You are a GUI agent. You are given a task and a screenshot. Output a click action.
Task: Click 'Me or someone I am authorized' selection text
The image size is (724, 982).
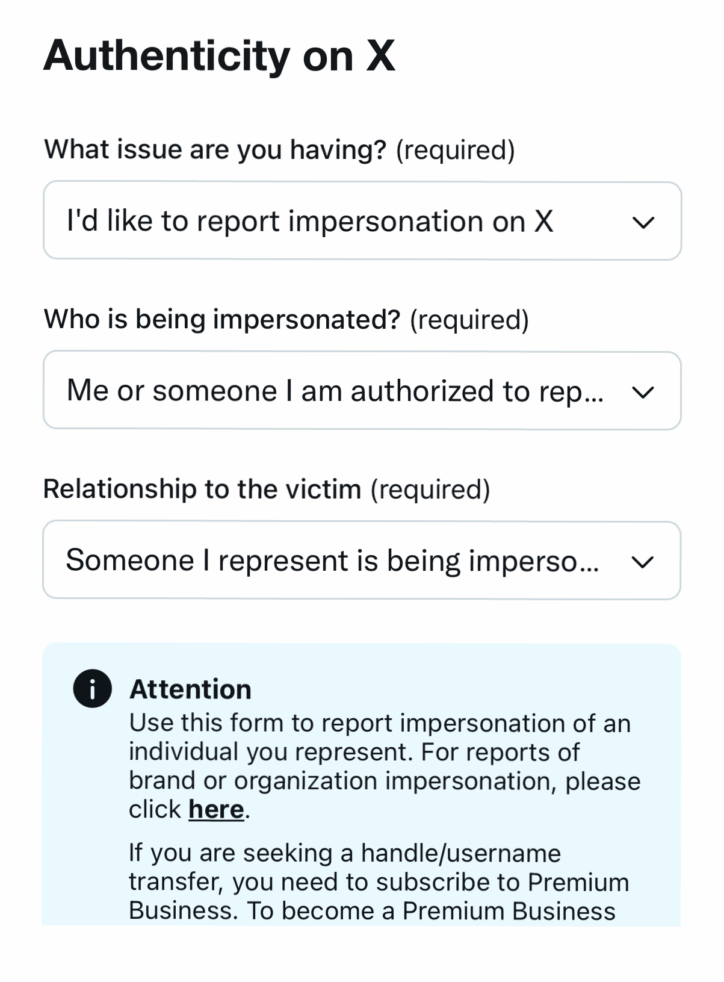point(335,391)
